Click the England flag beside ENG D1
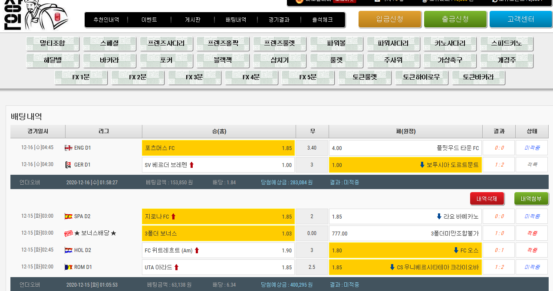Screen dimensions: 553x291 tap(68, 148)
